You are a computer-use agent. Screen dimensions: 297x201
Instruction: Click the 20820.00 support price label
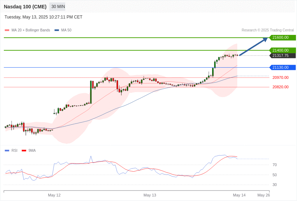[281, 87]
